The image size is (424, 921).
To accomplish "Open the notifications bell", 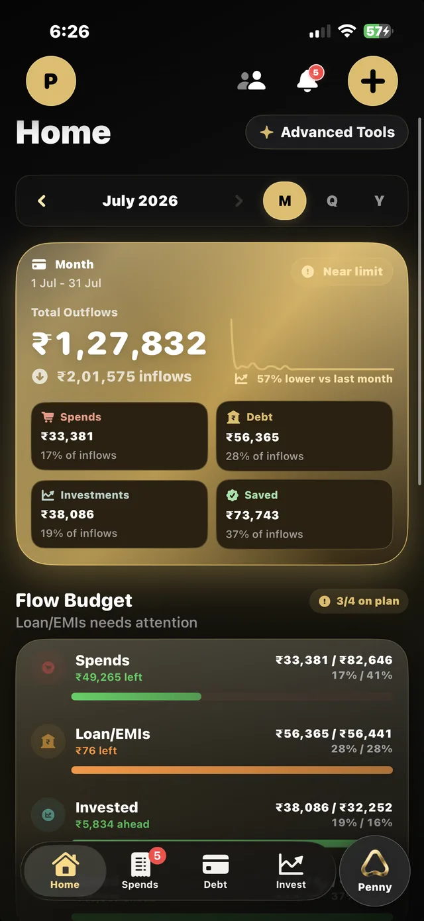I will [308, 80].
